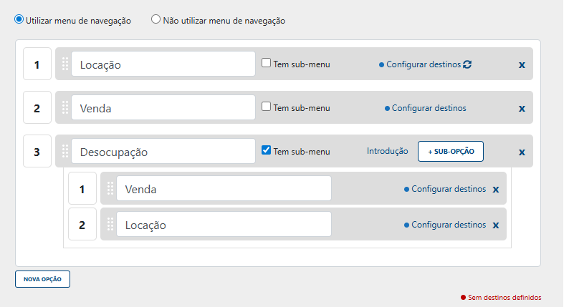Remove the Locação option with its X

tap(522, 65)
